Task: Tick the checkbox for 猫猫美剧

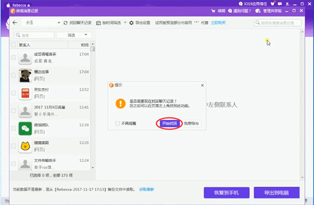Action: click(x=14, y=146)
